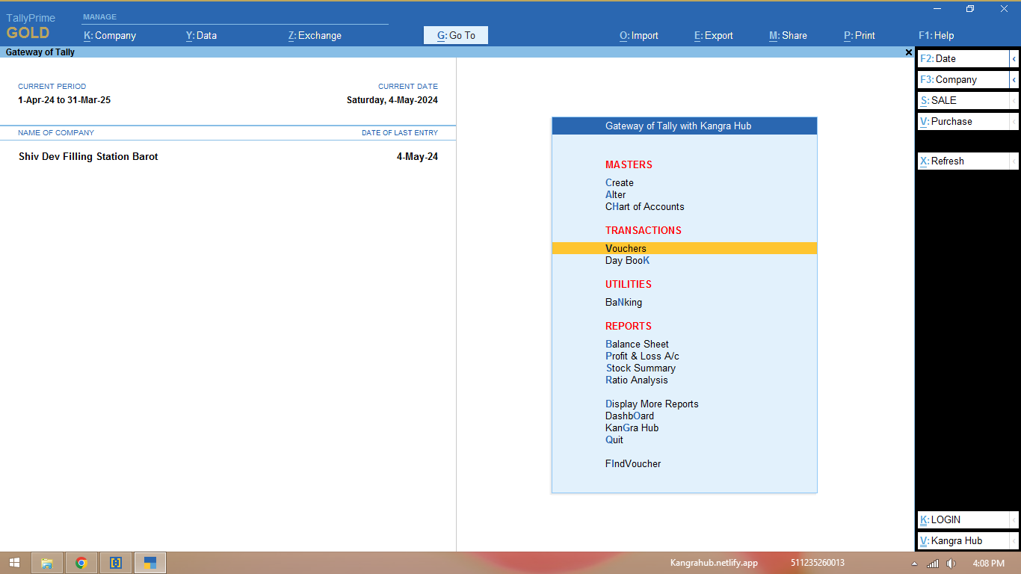This screenshot has height=574, width=1021.
Task: Expand the F3 Company chevron arrow
Action: click(1014, 79)
